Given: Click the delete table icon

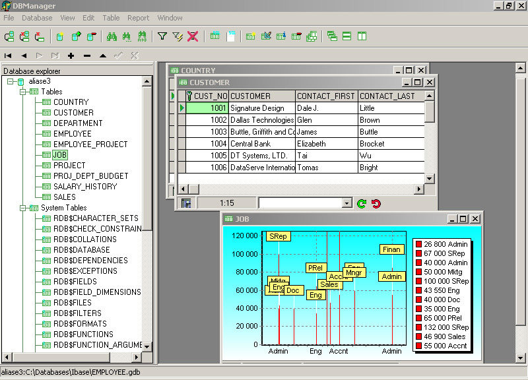Looking at the screenshot, I should click(x=296, y=36).
